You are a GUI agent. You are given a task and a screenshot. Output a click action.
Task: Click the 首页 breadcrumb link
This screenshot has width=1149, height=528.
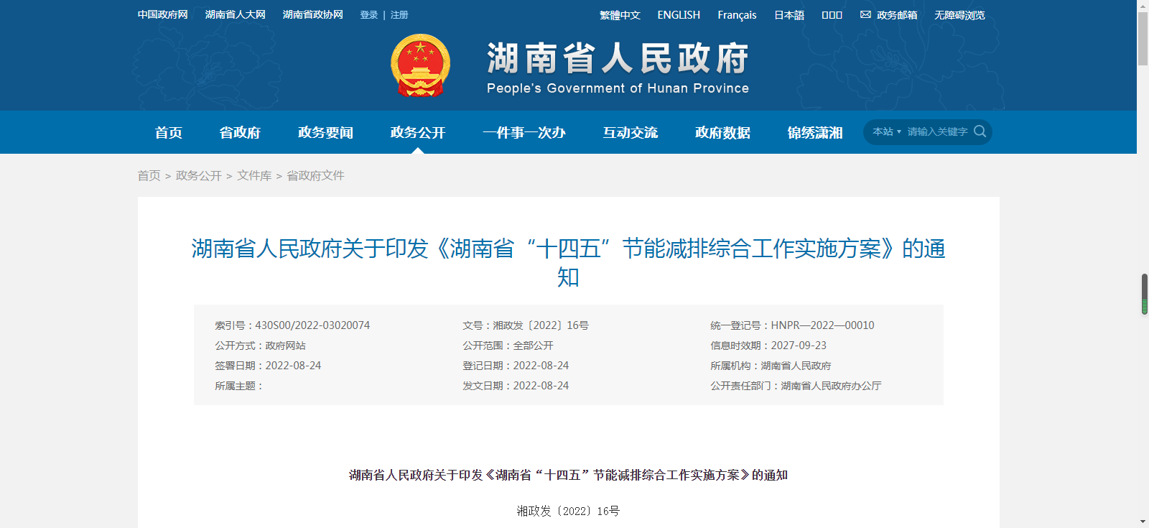149,175
